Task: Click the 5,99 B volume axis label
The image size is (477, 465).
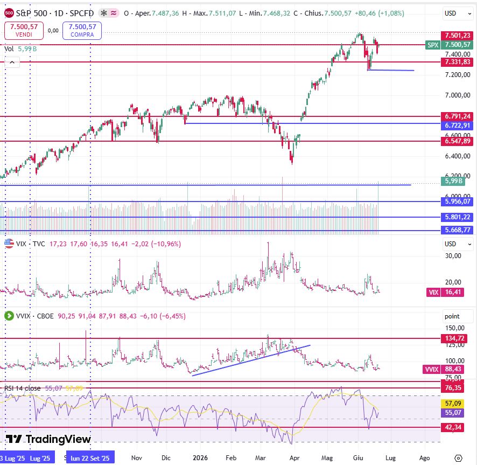Action: click(x=453, y=181)
